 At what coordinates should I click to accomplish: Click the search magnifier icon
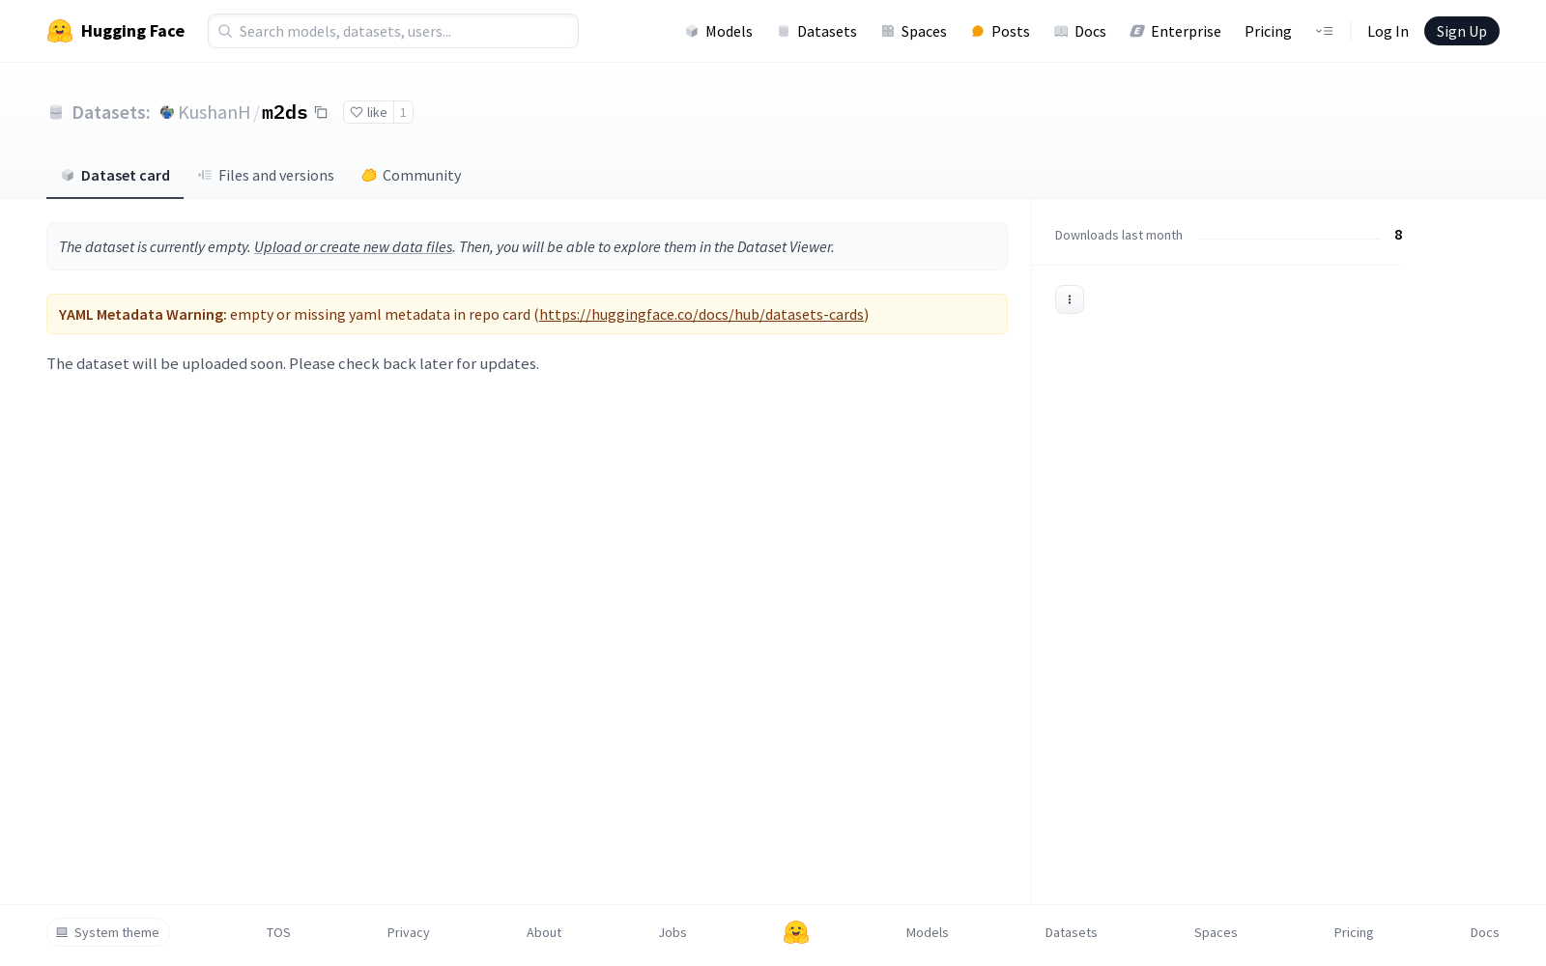coord(225,31)
